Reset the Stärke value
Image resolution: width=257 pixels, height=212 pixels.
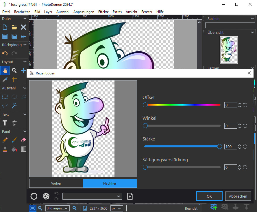click(x=245, y=147)
